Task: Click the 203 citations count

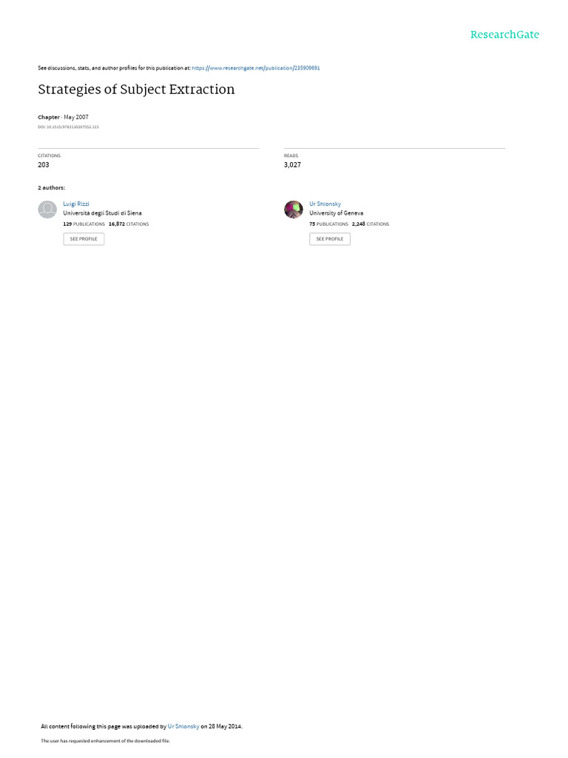Action: pyautogui.click(x=44, y=165)
